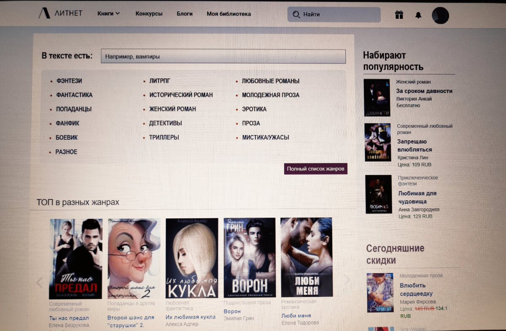The width and height of the screenshot is (506, 331).
Task: Open the gift box icon
Action: click(399, 15)
